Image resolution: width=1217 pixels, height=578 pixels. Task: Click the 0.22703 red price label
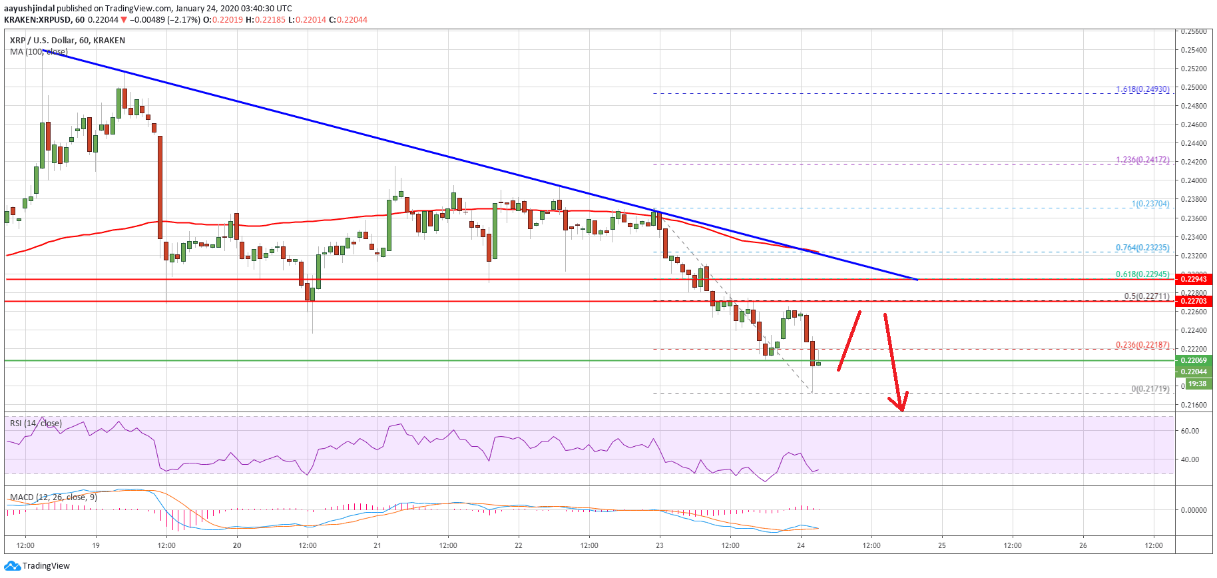[1194, 301]
